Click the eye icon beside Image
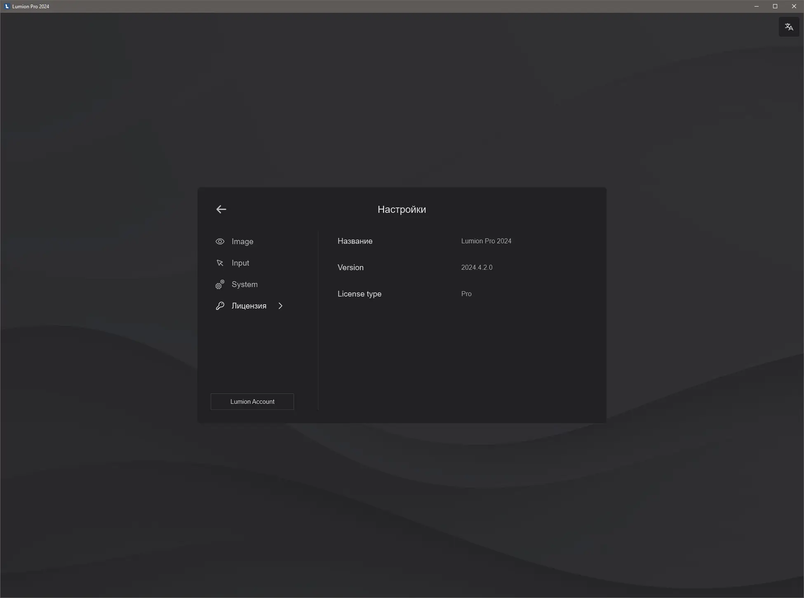The image size is (804, 598). [x=220, y=242]
